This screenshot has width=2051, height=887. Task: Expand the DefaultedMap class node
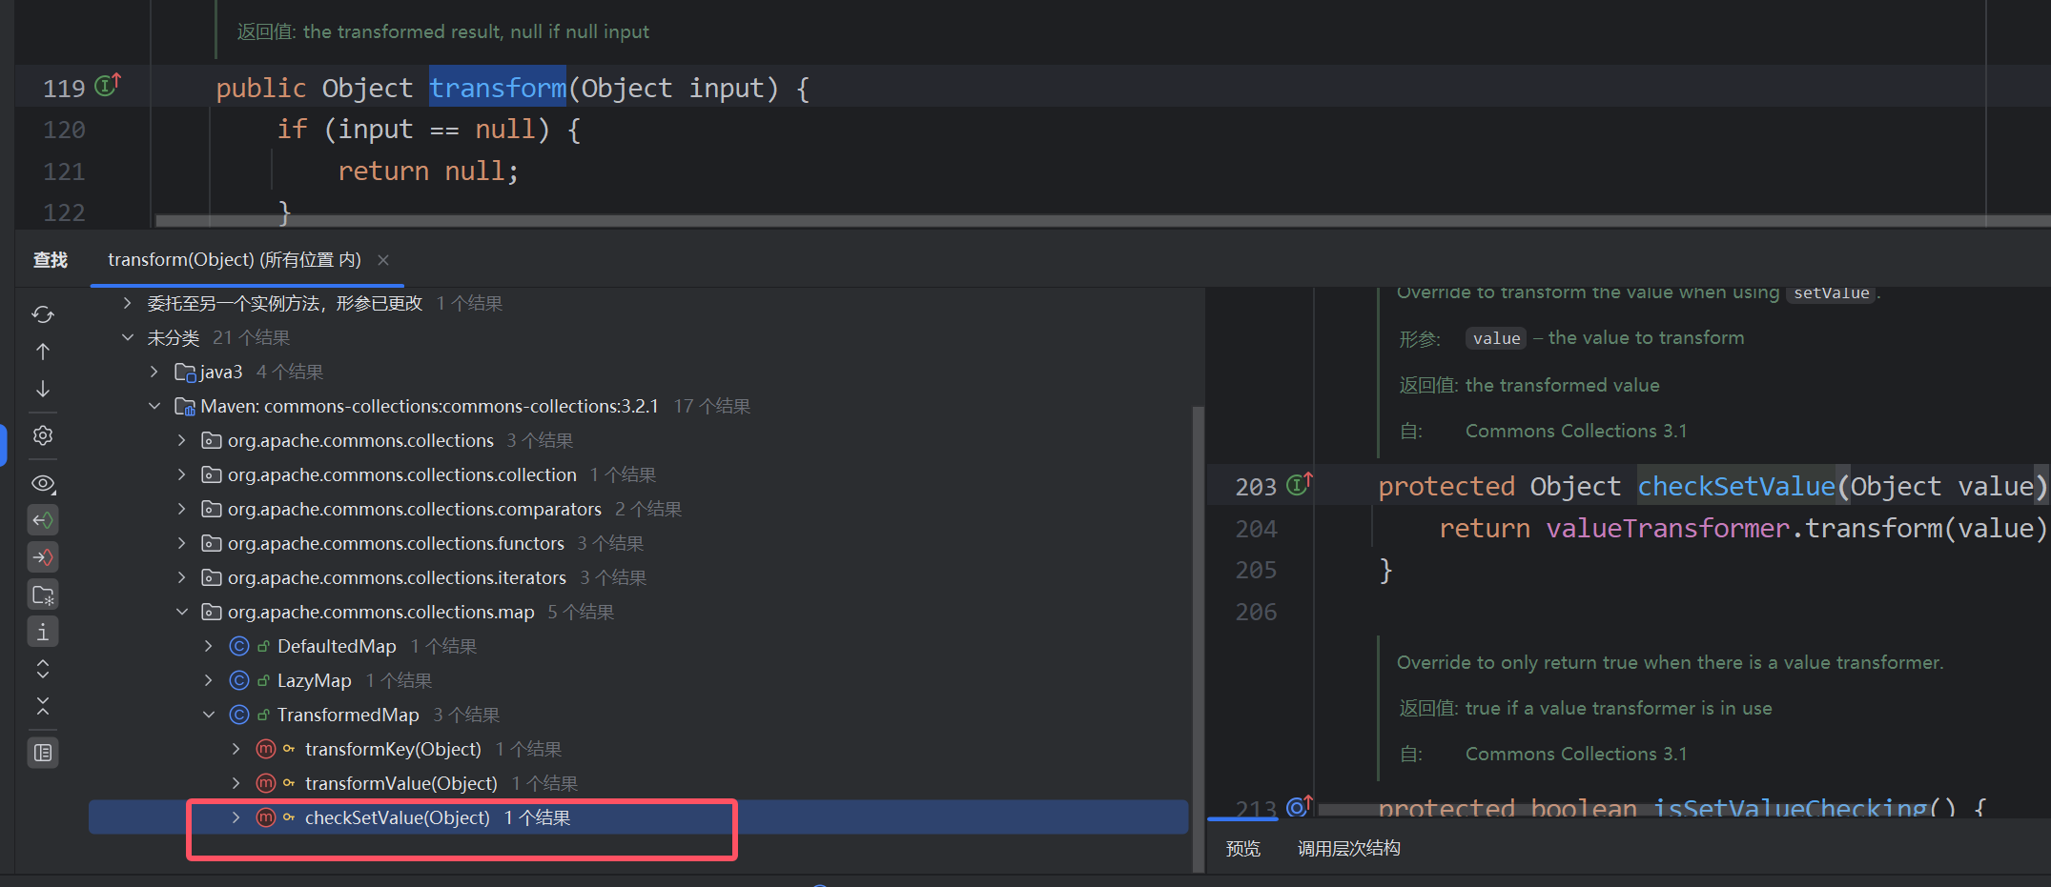pyautogui.click(x=209, y=646)
